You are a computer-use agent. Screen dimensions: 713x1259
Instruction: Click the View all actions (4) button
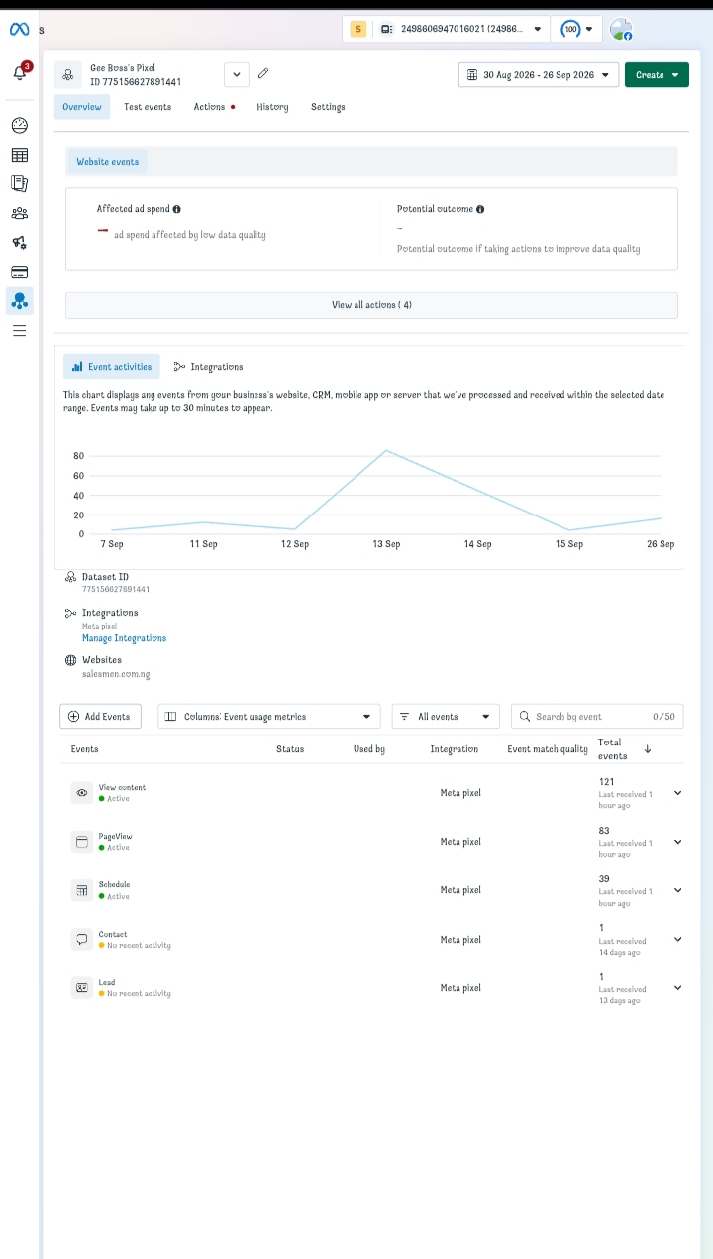(x=371, y=305)
